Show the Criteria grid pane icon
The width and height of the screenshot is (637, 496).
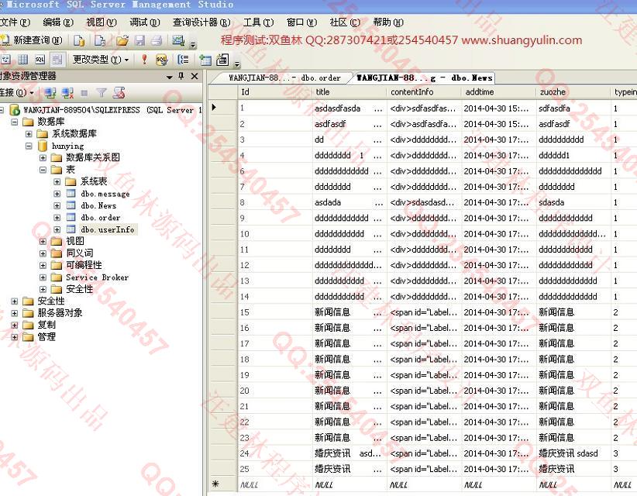pos(22,60)
